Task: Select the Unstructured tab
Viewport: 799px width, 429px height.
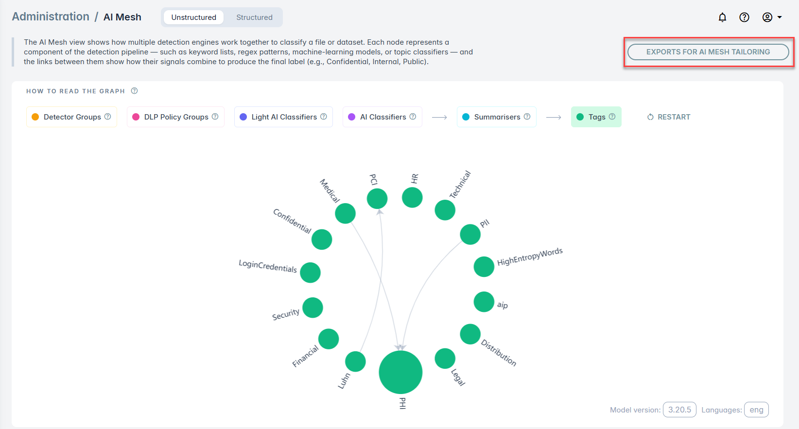Action: click(193, 17)
